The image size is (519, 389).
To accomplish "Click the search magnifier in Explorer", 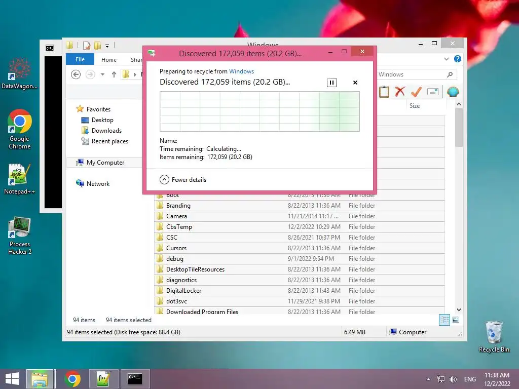I will coord(450,74).
